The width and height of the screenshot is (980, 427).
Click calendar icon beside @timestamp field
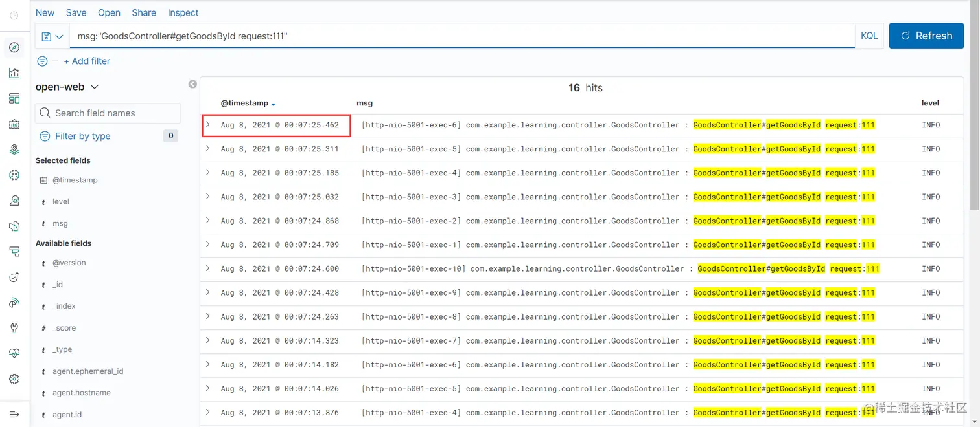pos(43,180)
